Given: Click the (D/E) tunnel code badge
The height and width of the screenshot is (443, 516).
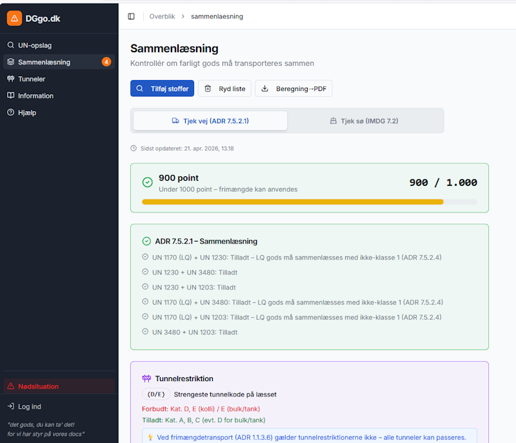Looking at the screenshot, I should 155,394.
